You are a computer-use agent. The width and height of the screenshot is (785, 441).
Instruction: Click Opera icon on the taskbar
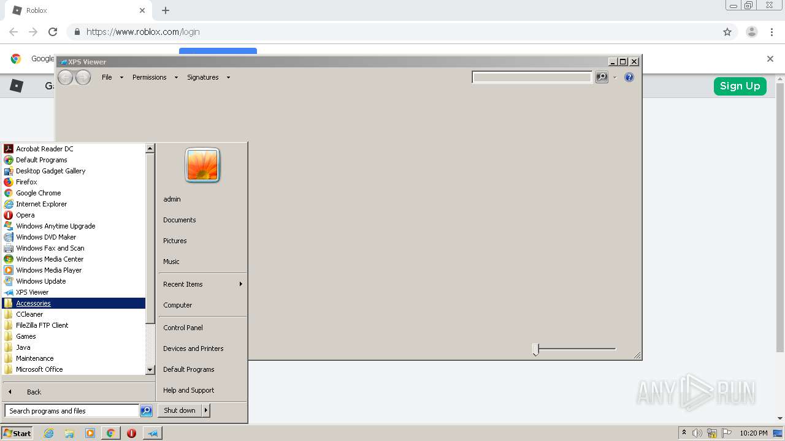pyautogui.click(x=131, y=433)
